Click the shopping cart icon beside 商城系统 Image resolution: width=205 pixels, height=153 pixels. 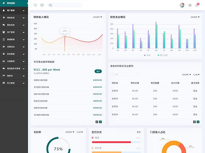coord(4,18)
